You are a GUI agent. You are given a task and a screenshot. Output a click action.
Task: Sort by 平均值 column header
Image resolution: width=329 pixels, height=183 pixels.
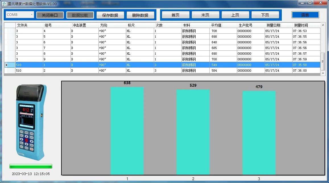point(223,25)
